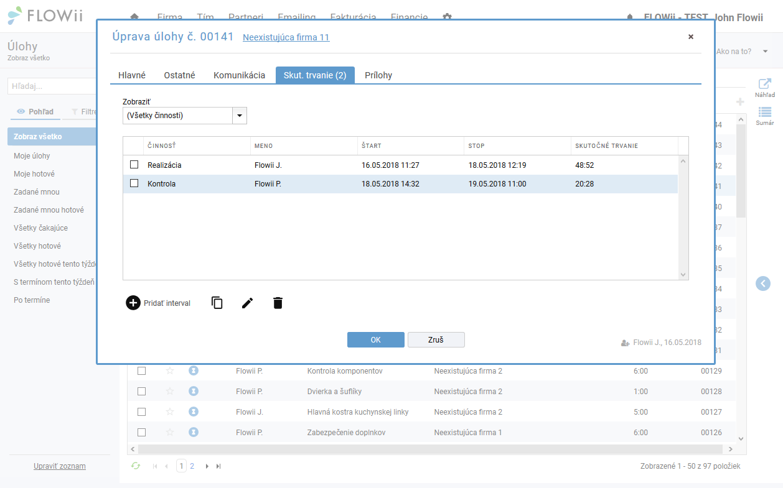Tick checkbox for Kontrola komponentov task
The height and width of the screenshot is (488, 783).
coord(141,371)
